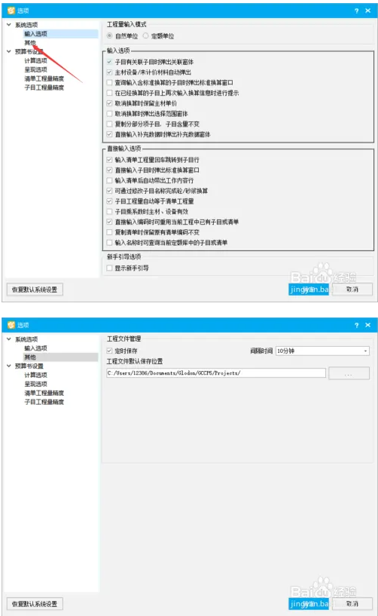Enable 在已经换算的子目上再次输入换算信息时进行提示
The width and height of the screenshot is (378, 616).
tap(109, 93)
